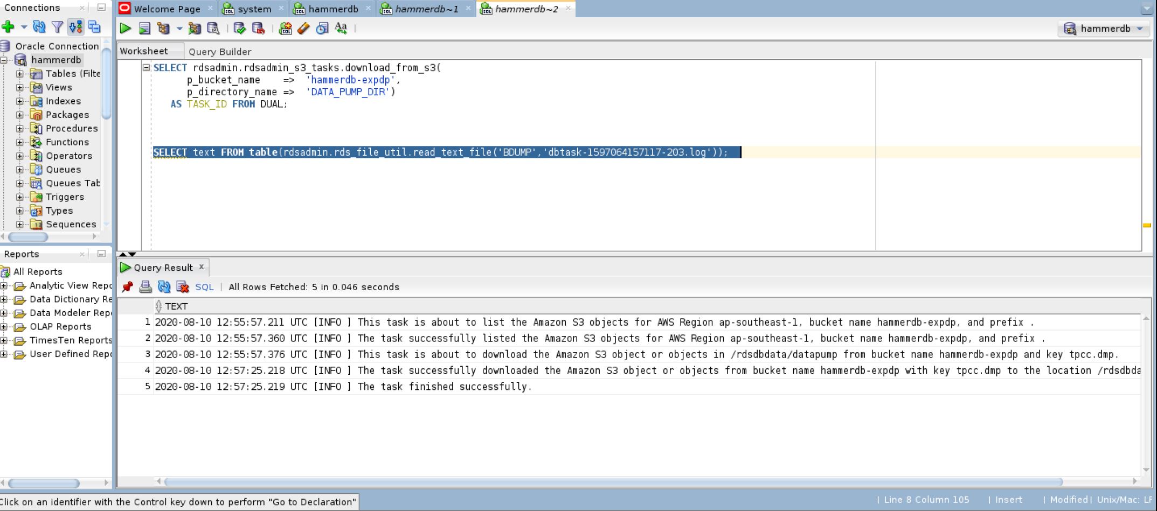
Task: Expand the Data Dictionary Reports folder
Action: (x=4, y=299)
